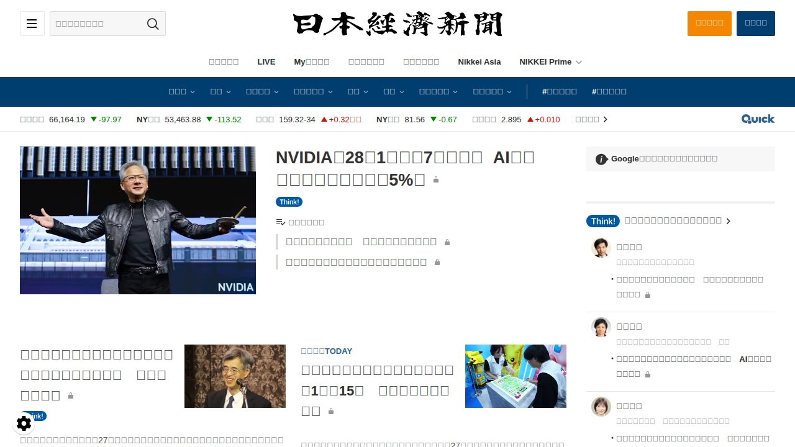795x447 pixels.
Task: Go home via the Nikkei masthead logo
Action: click(397, 24)
